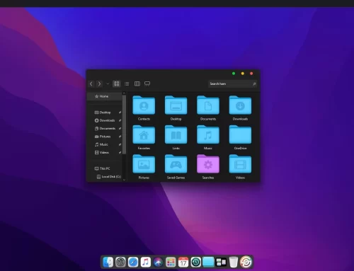Select the Videos folder in the grid
Screen dimensions: 354x271
[240, 167]
